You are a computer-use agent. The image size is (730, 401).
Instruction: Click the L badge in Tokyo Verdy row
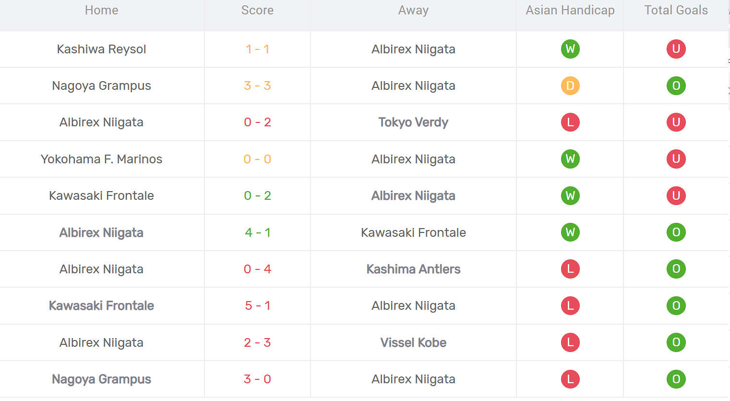pos(570,122)
